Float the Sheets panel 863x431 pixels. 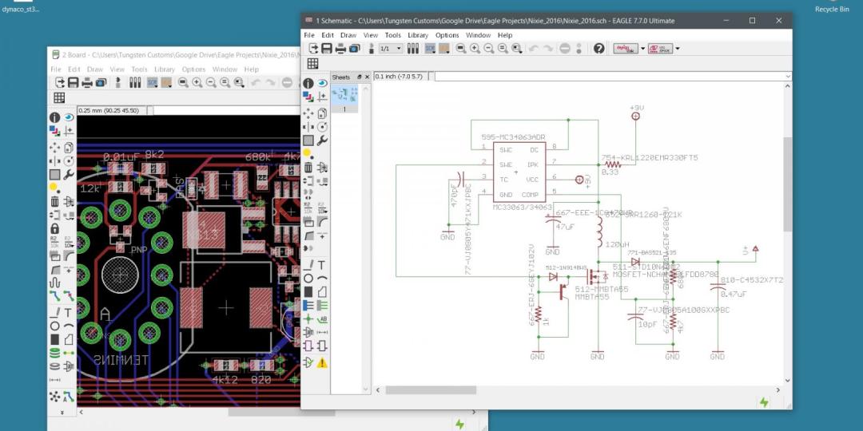click(x=360, y=77)
